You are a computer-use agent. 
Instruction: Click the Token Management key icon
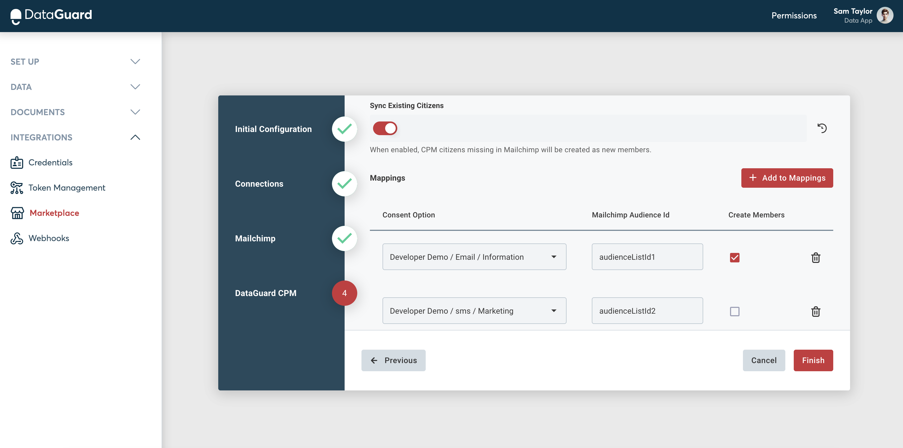(17, 188)
